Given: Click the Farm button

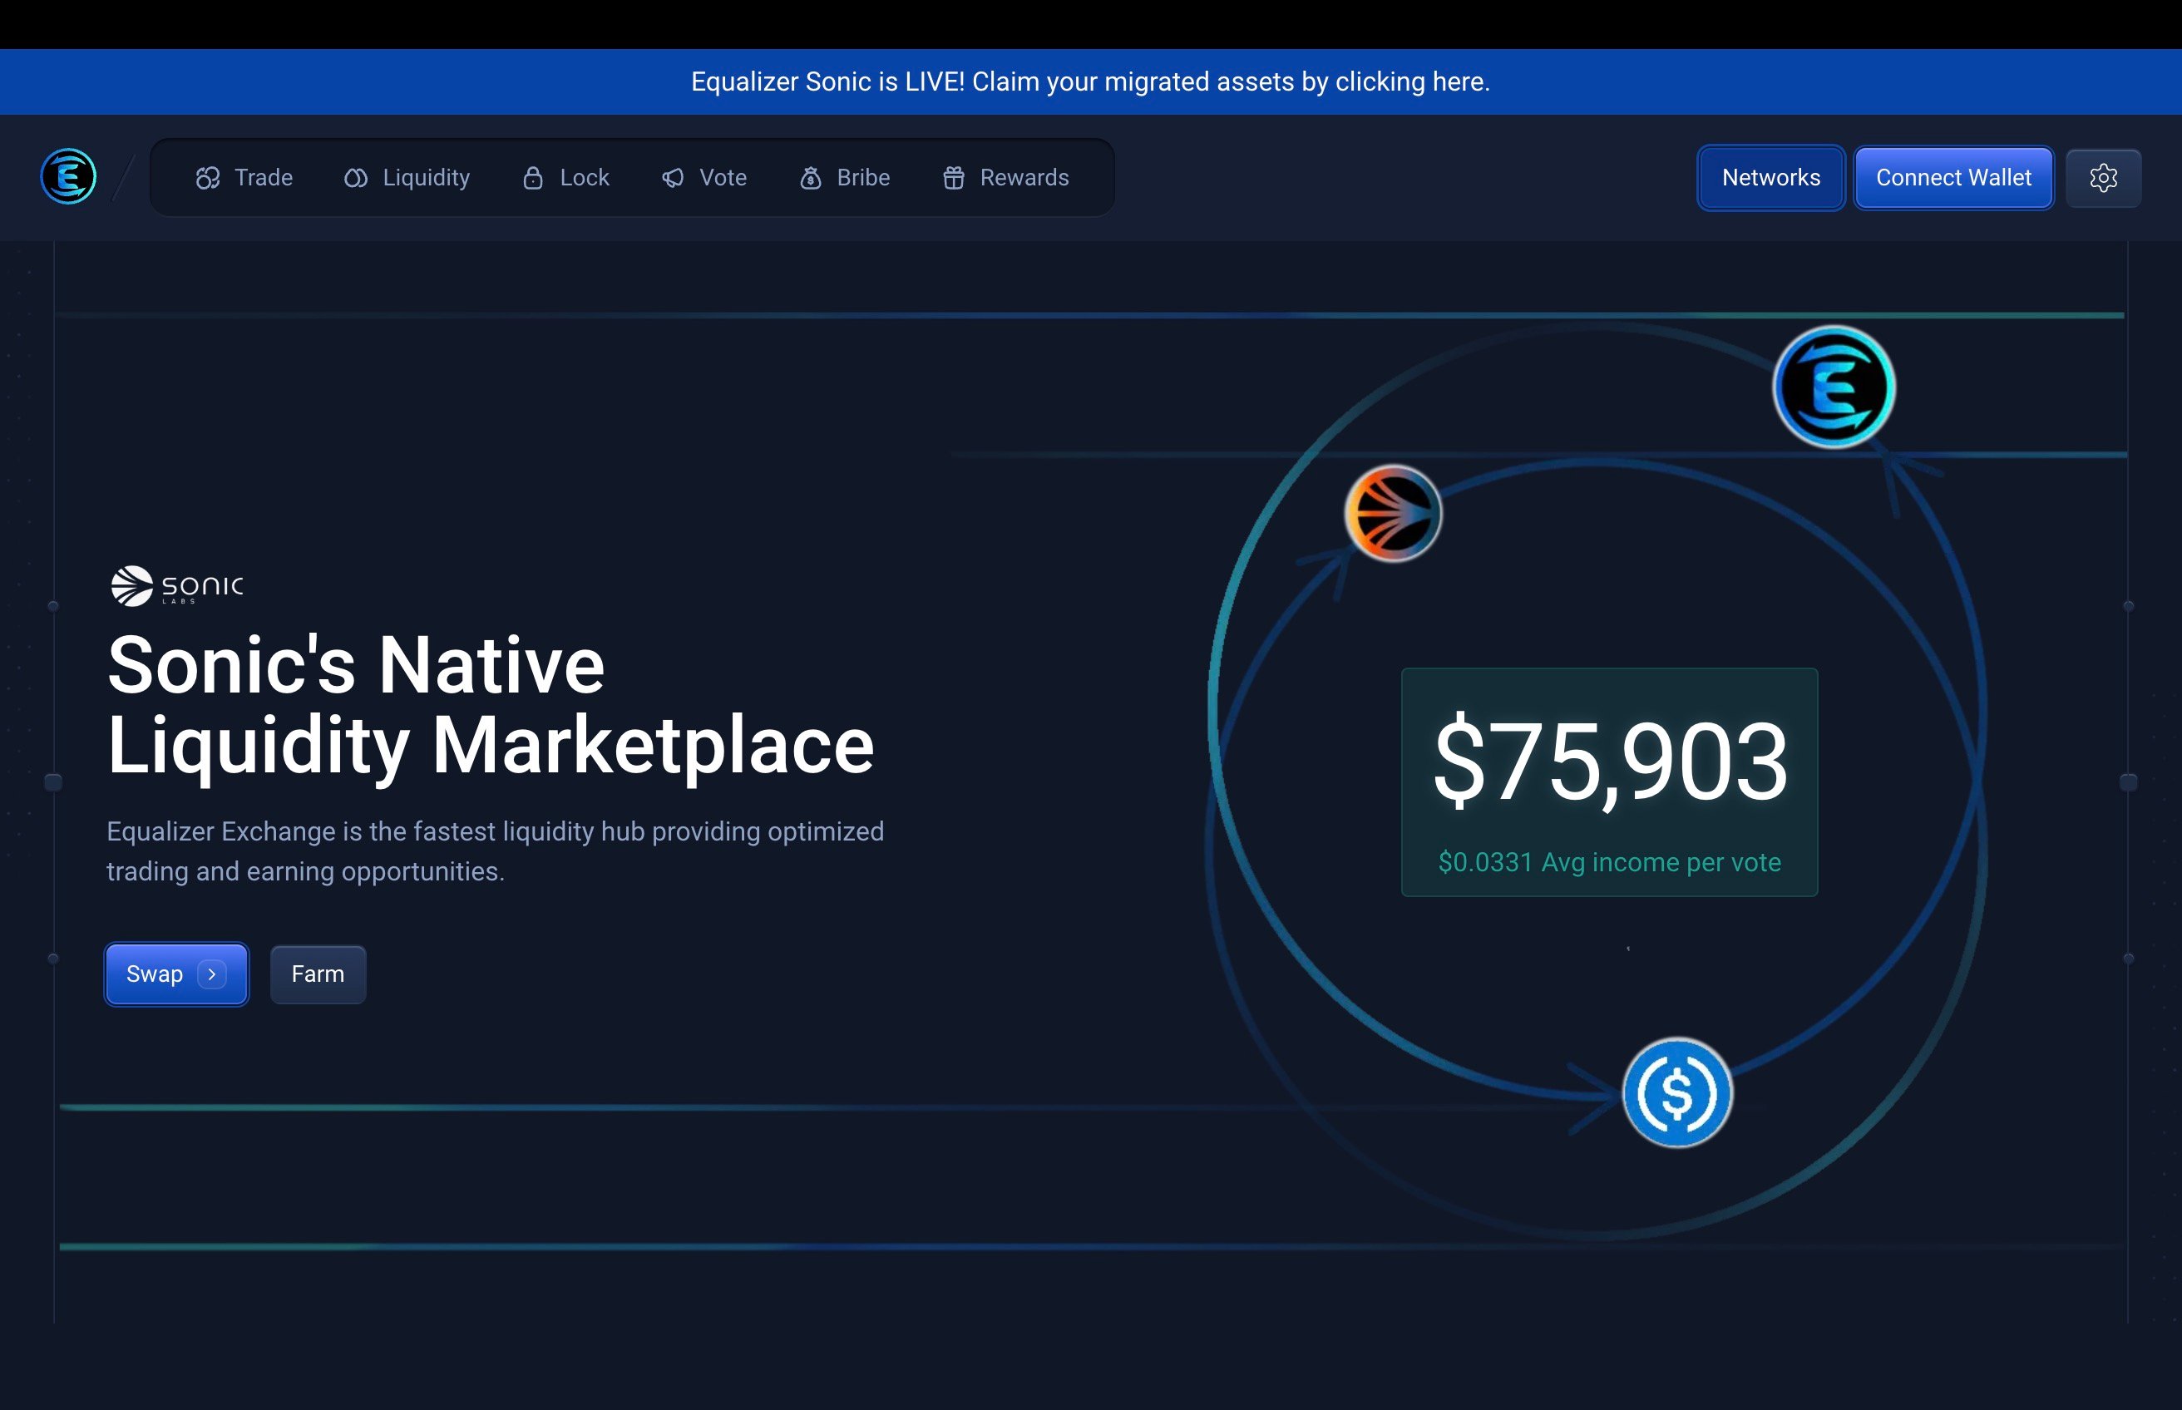Looking at the screenshot, I should (318, 974).
